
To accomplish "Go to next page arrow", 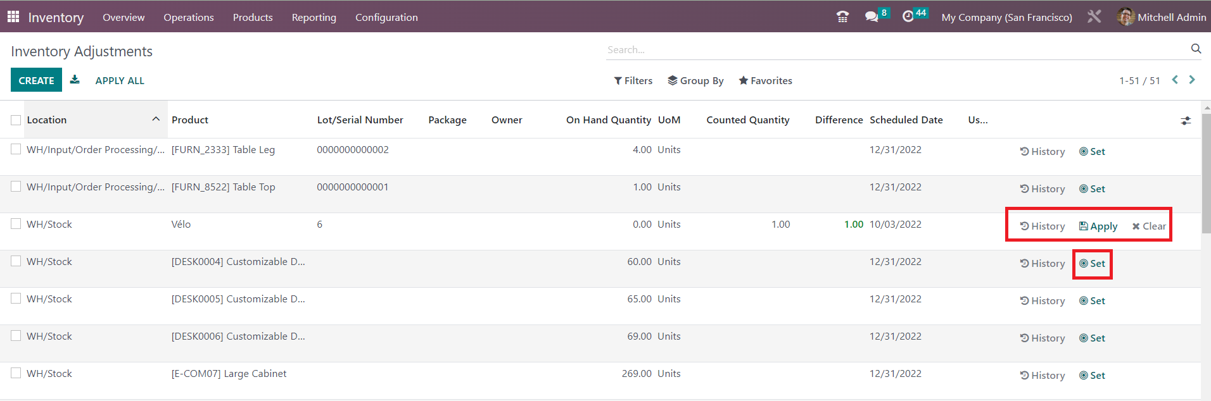I will 1192,80.
